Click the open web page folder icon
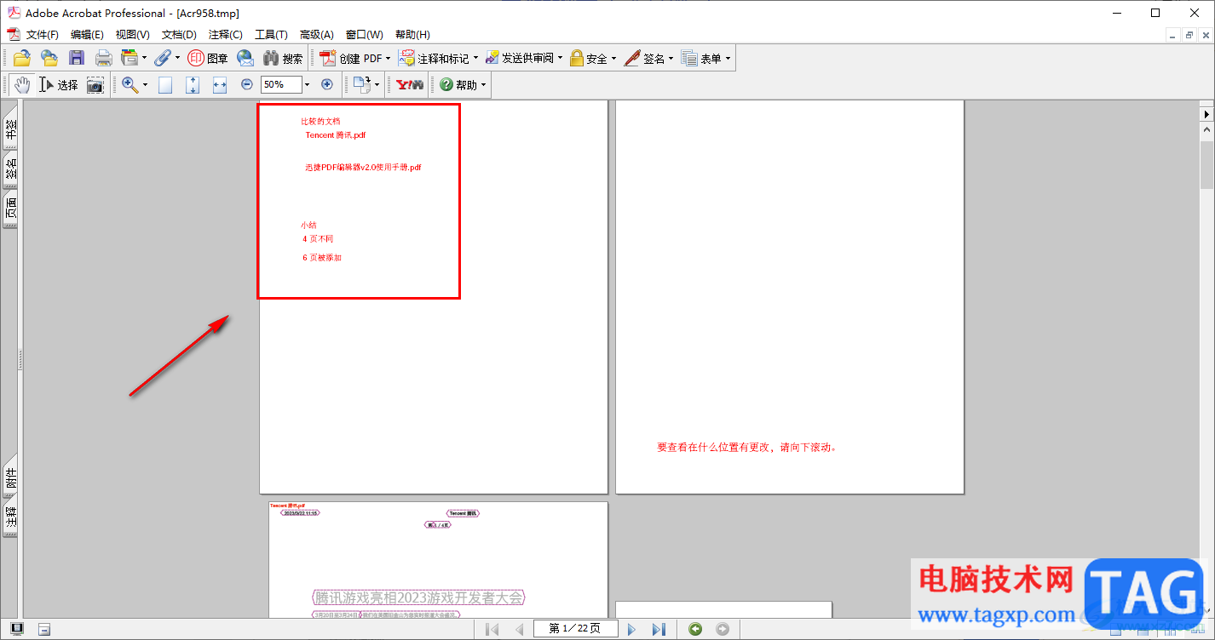Viewport: 1215px width, 640px height. (x=49, y=58)
